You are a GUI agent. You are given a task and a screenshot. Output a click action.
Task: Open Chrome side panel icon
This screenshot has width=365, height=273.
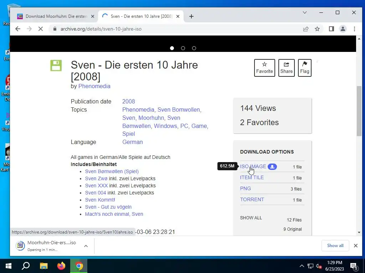331,29
